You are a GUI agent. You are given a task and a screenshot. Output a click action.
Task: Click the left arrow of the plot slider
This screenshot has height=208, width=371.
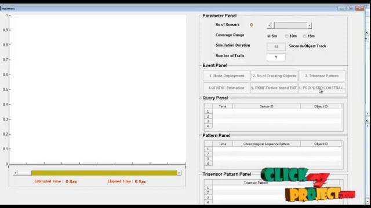(15, 173)
